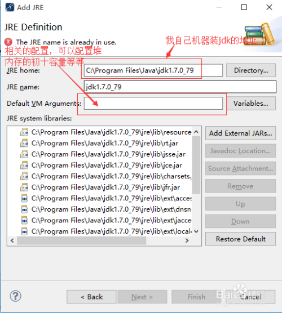Screen dimensions: 282x313
Task: Cancel the Add JRE dialog
Action: click(250, 297)
